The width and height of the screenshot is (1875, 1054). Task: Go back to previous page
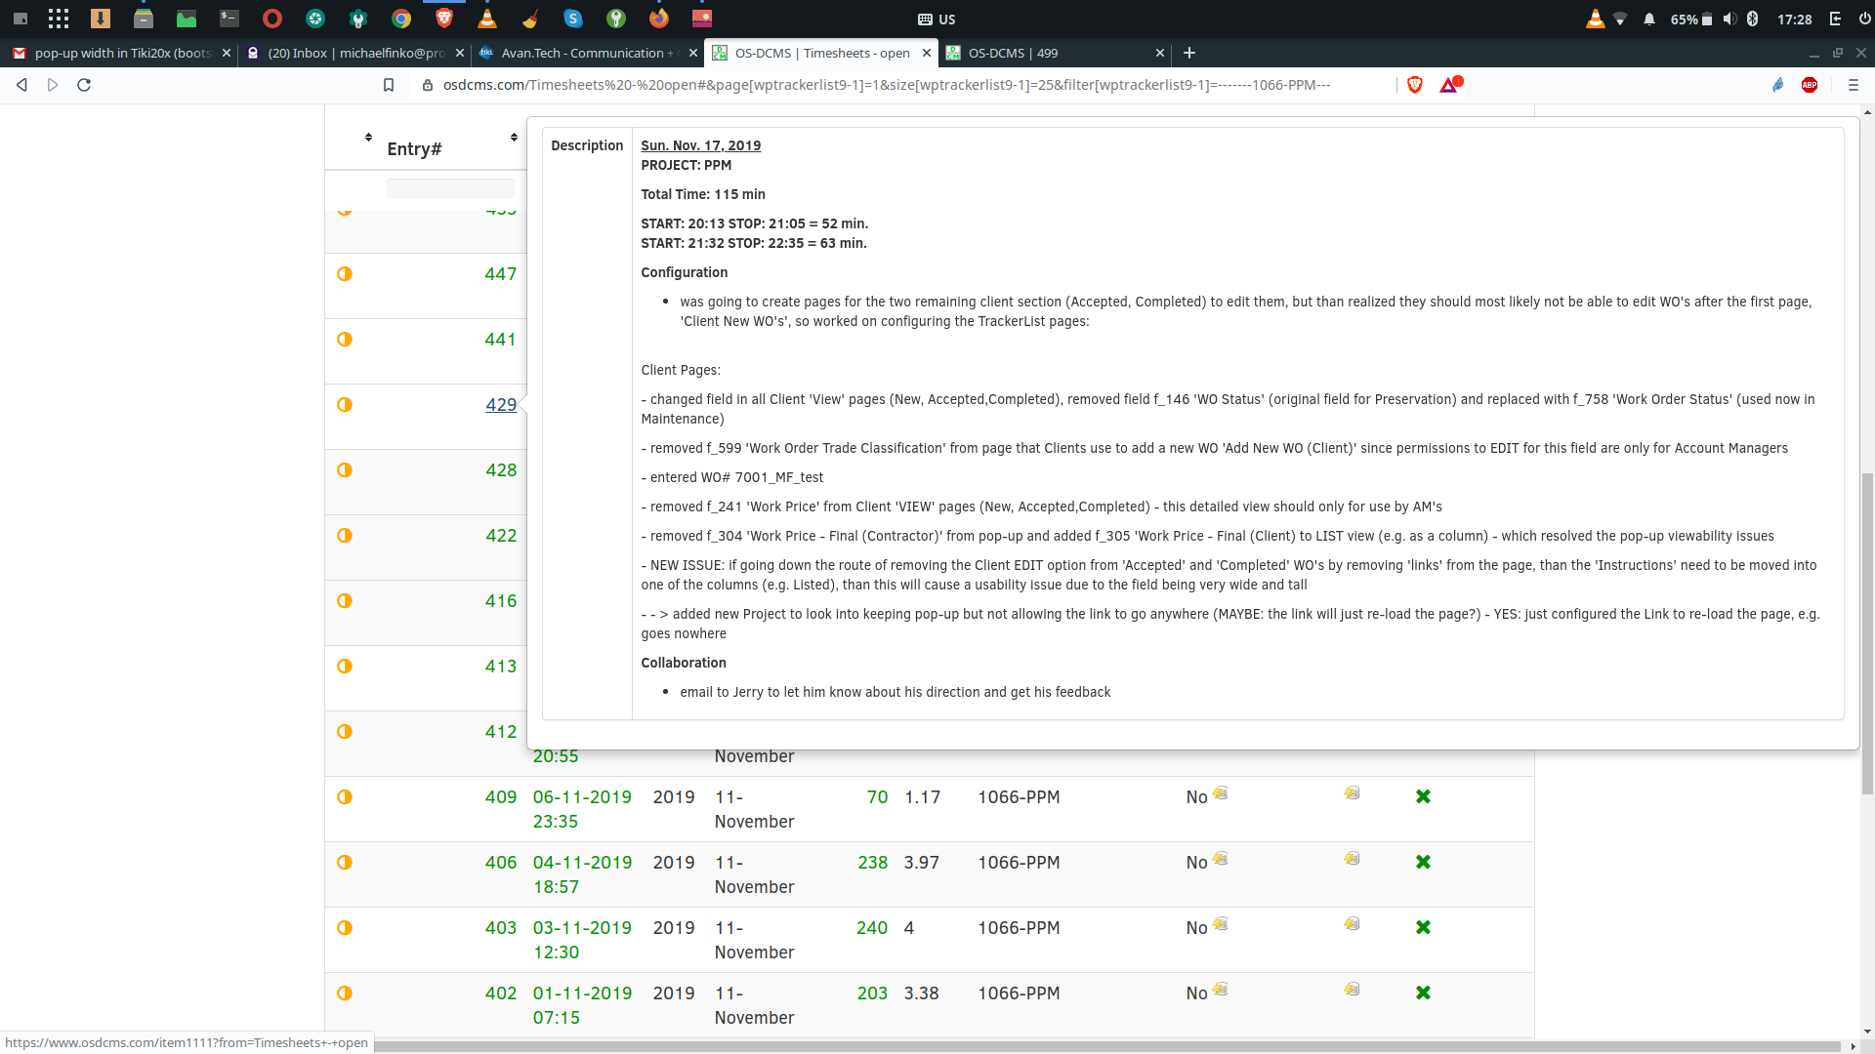tap(21, 85)
